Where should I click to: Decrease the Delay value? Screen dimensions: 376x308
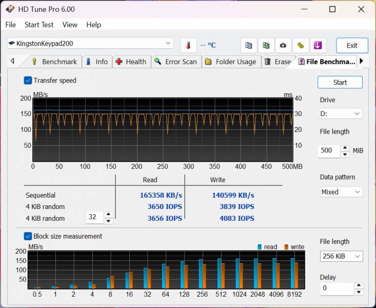click(359, 292)
